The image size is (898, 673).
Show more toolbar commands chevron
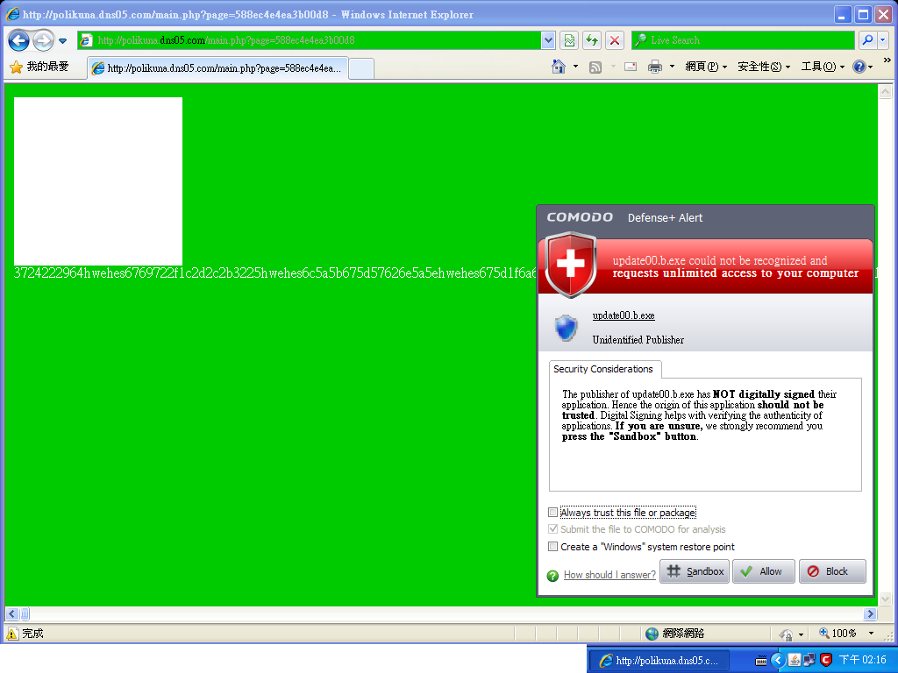coord(887,60)
